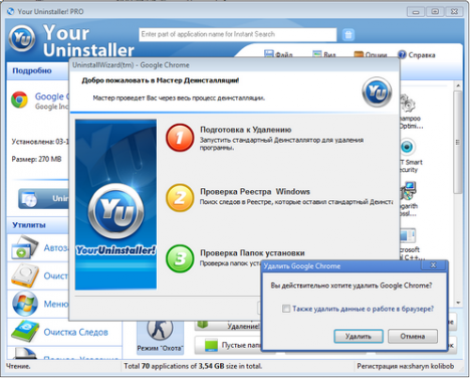Click the Your Uninstaller logo icon in header

(x=22, y=39)
